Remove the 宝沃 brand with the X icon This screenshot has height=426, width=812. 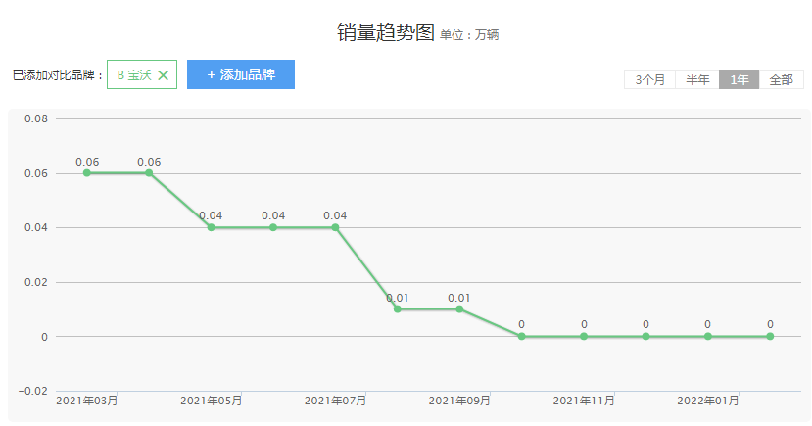(x=164, y=75)
